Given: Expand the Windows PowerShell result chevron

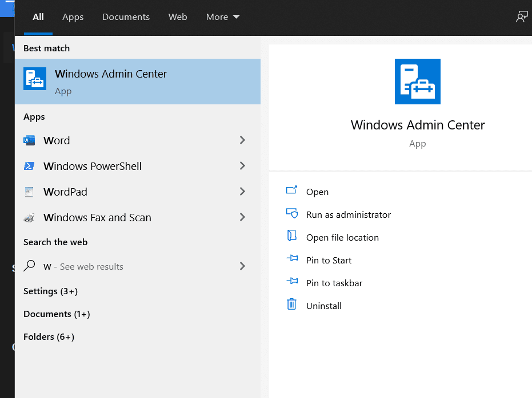Looking at the screenshot, I should [x=242, y=166].
